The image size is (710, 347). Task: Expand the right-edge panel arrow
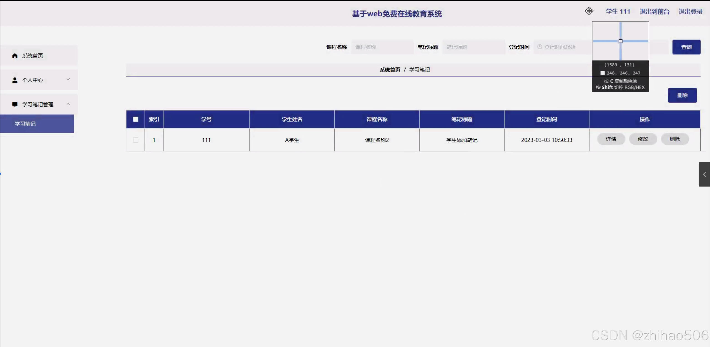[x=705, y=174]
